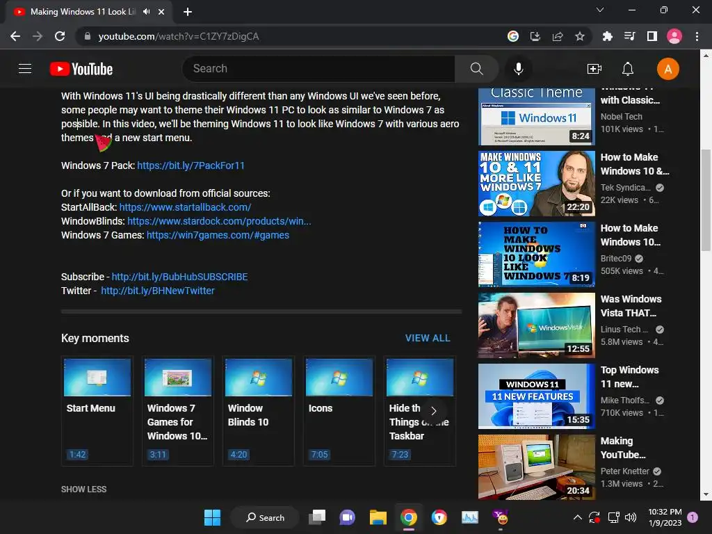Go back with browser back arrow
Viewport: 712px width, 534px height.
point(15,36)
